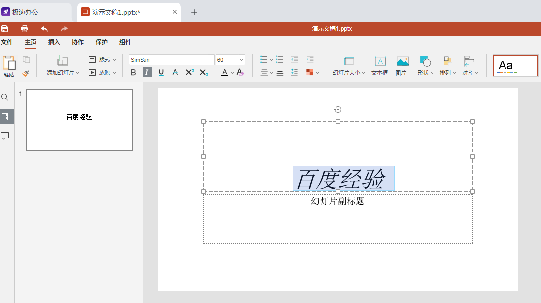Image resolution: width=541 pixels, height=303 pixels.
Task: Open the 文件 menu
Action: click(7, 42)
